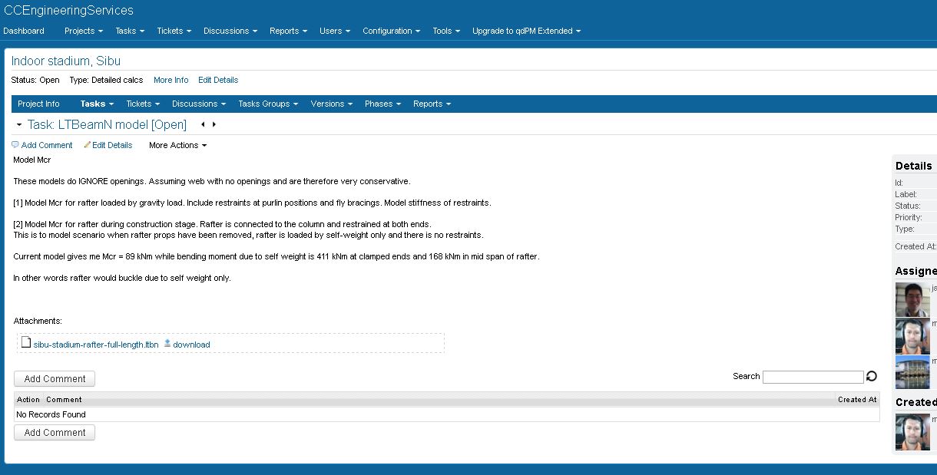The height and width of the screenshot is (475, 937).
Task: Expand the Tasks Groups project dropdown
Action: click(268, 104)
